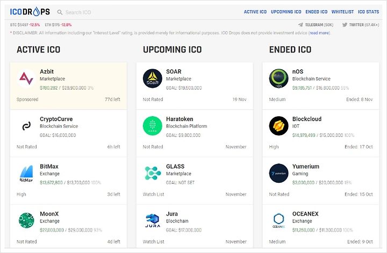Click Yumerium's Gaming category

(300, 174)
